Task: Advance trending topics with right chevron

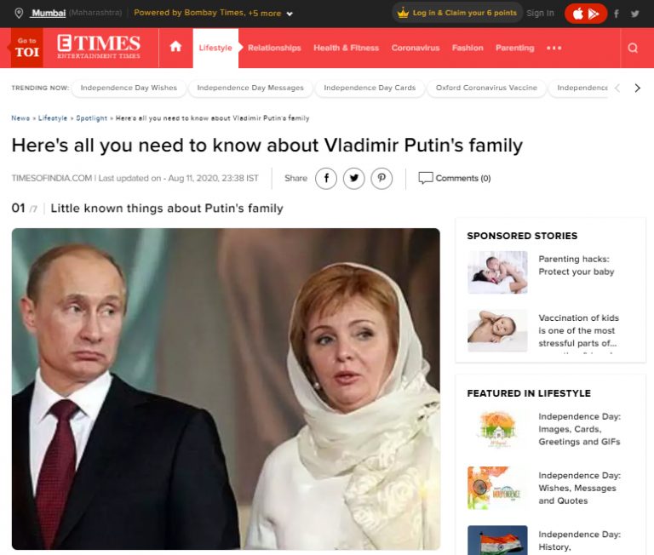Action: tap(637, 88)
